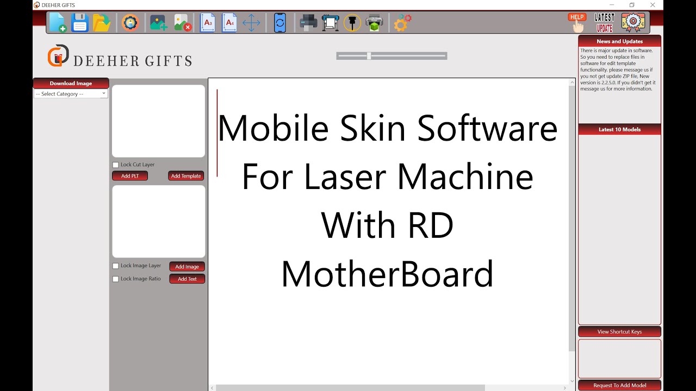Image resolution: width=696 pixels, height=391 pixels.
Task: Click the Download Image header button
Action: (x=71, y=83)
